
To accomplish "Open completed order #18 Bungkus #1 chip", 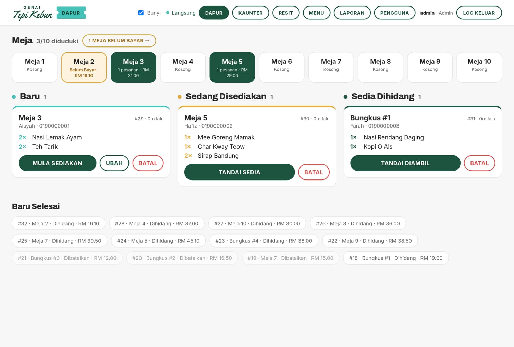I will (x=396, y=258).
